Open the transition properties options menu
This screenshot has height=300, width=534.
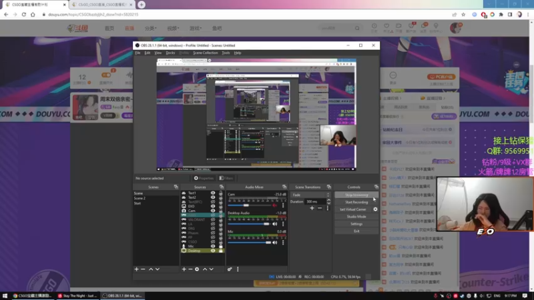pyautogui.click(x=328, y=208)
